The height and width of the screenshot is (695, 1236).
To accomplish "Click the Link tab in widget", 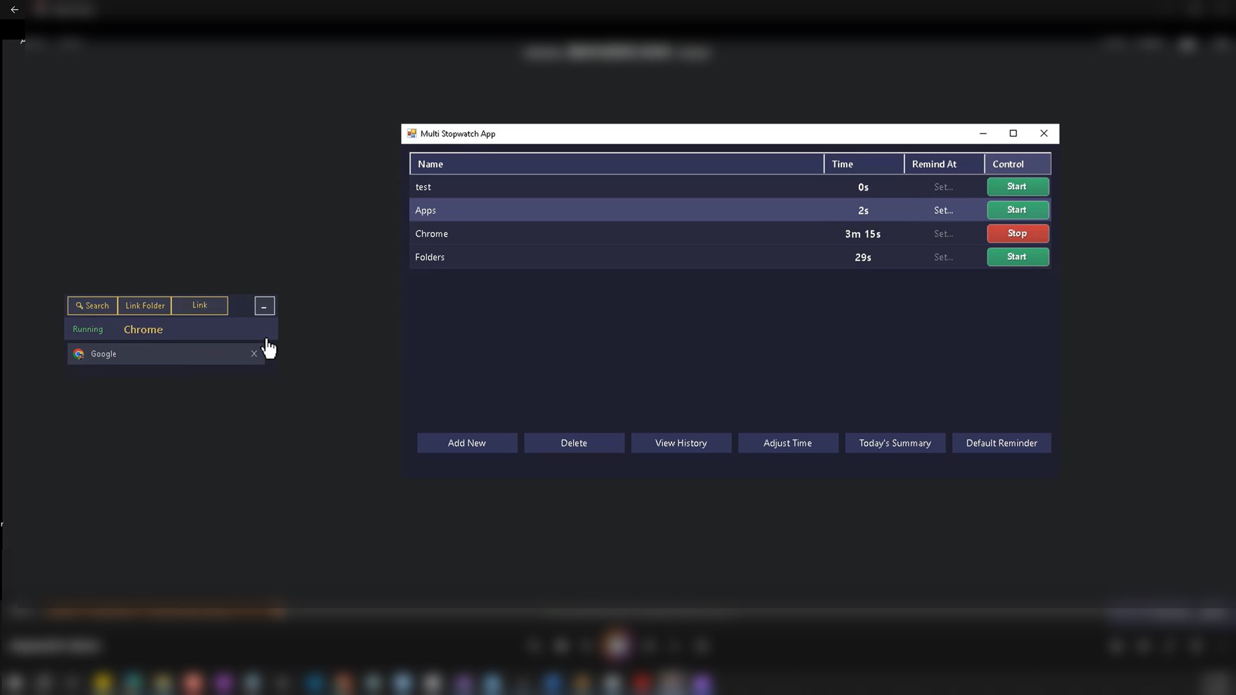I will (200, 306).
